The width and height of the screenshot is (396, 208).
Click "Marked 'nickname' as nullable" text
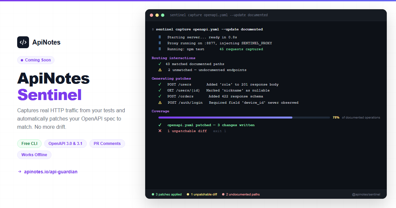click(x=238, y=90)
